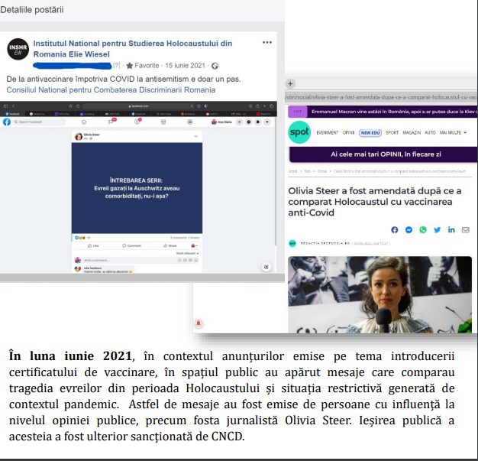
Task: Send article by email envelope icon
Action: [467, 230]
